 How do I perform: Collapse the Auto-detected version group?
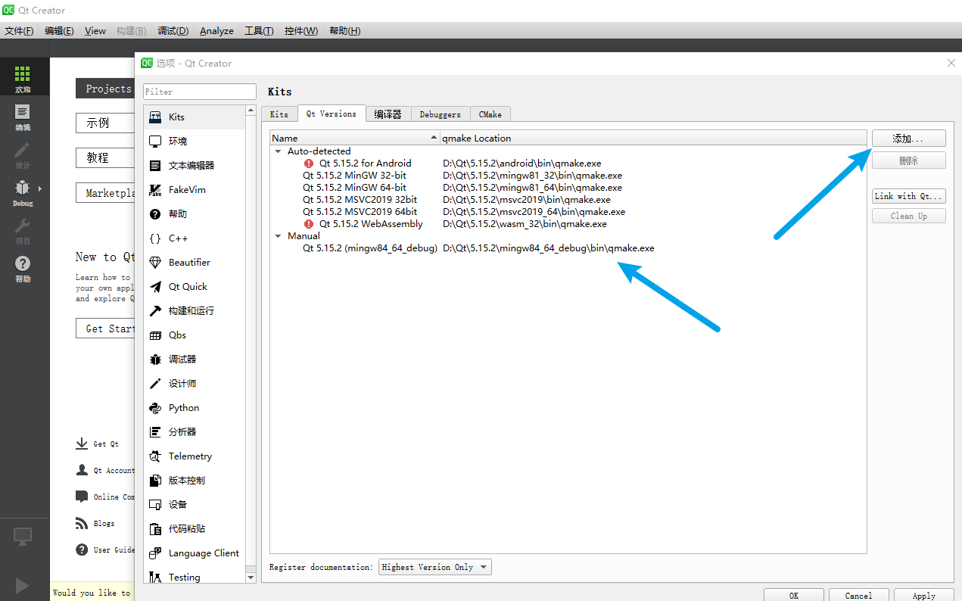(x=277, y=151)
